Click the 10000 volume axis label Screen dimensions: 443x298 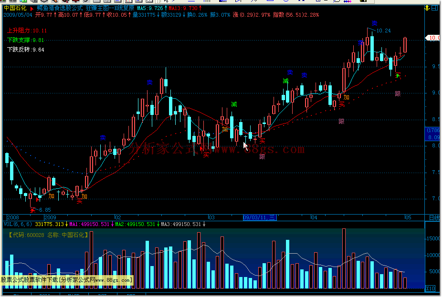[433, 255]
